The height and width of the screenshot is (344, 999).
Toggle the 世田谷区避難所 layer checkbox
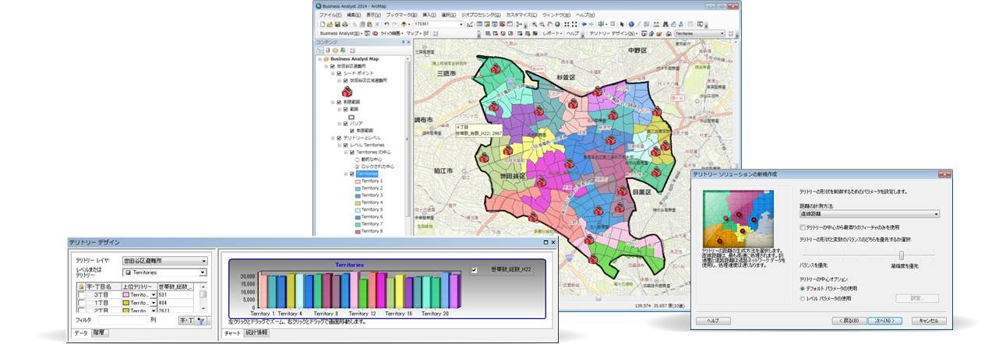[x=331, y=66]
